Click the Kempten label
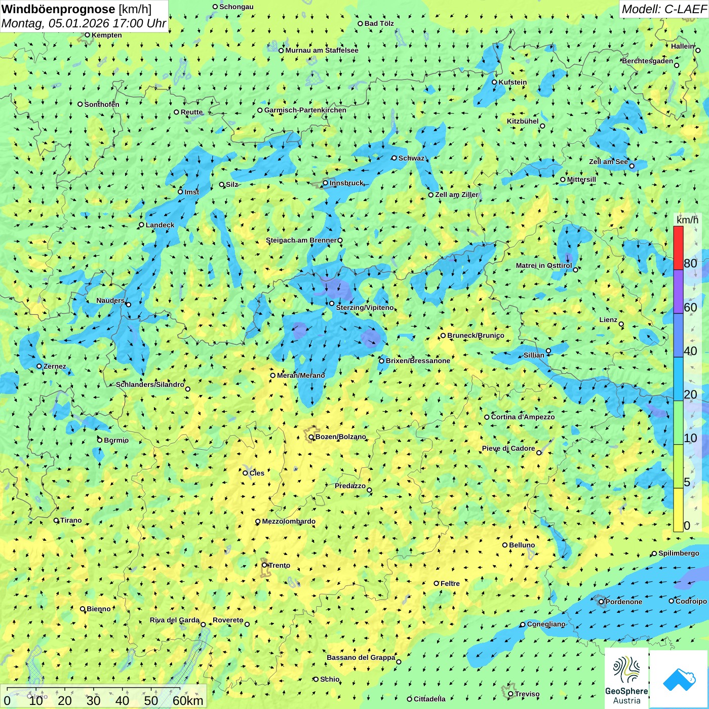709x709 pixels. 107,35
